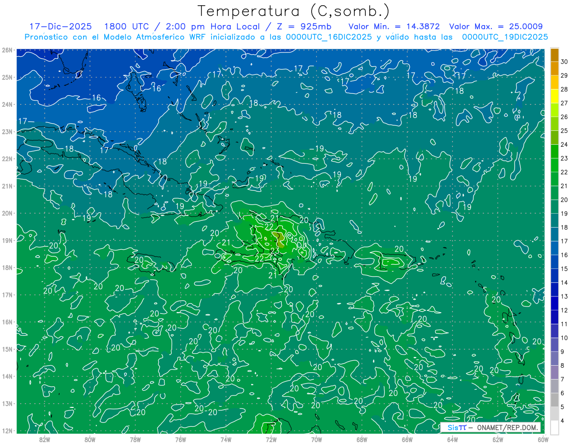This screenshot has height=446, width=577.
Task: Click the 72W longitude axis label
Action: [271, 439]
